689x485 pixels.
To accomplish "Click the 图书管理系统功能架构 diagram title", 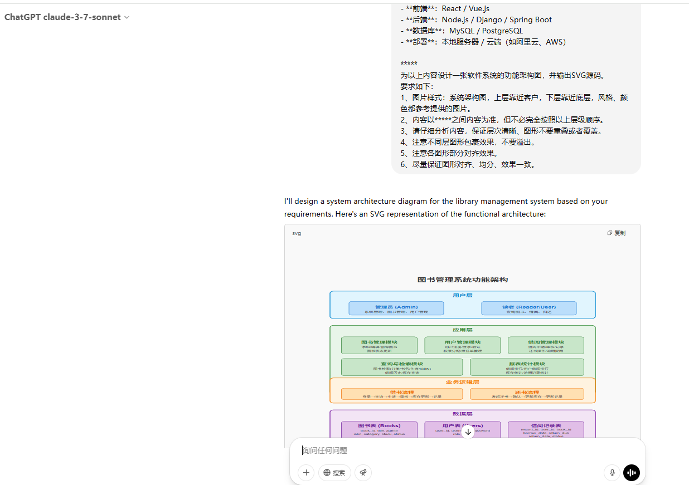I will pos(463,280).
